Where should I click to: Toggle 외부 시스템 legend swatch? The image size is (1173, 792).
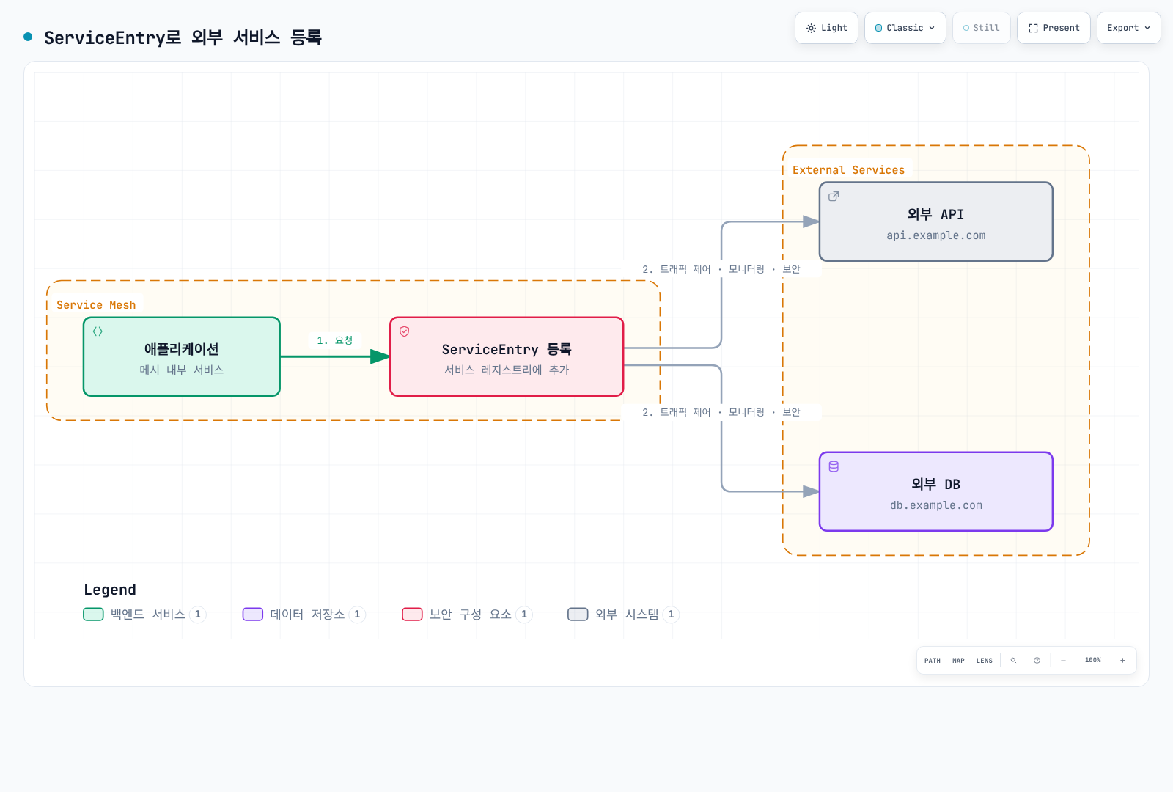578,615
